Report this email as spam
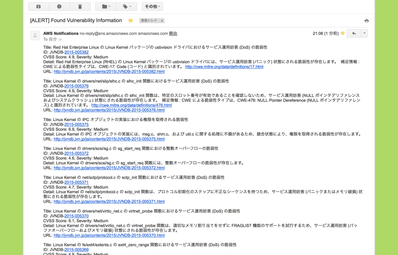Viewport: 398px width, 255px height. [58, 6]
